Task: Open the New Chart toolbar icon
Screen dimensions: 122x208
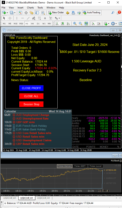Action: tap(4, 13)
